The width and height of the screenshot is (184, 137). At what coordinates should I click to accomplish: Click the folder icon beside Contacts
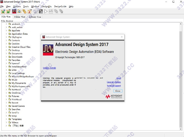coord(10,40)
